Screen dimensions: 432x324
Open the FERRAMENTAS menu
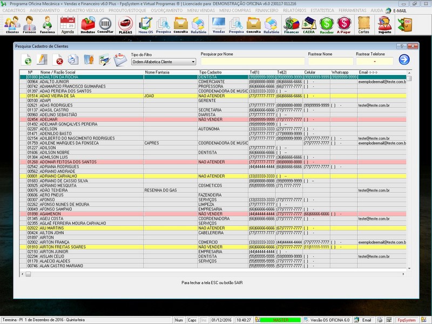click(x=353, y=10)
